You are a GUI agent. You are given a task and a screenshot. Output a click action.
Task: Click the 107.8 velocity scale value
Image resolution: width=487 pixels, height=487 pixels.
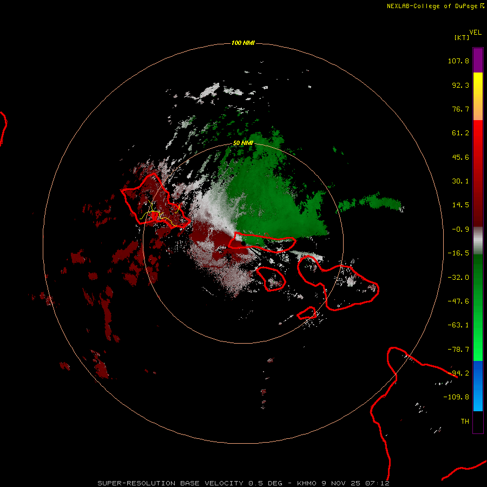click(x=458, y=61)
